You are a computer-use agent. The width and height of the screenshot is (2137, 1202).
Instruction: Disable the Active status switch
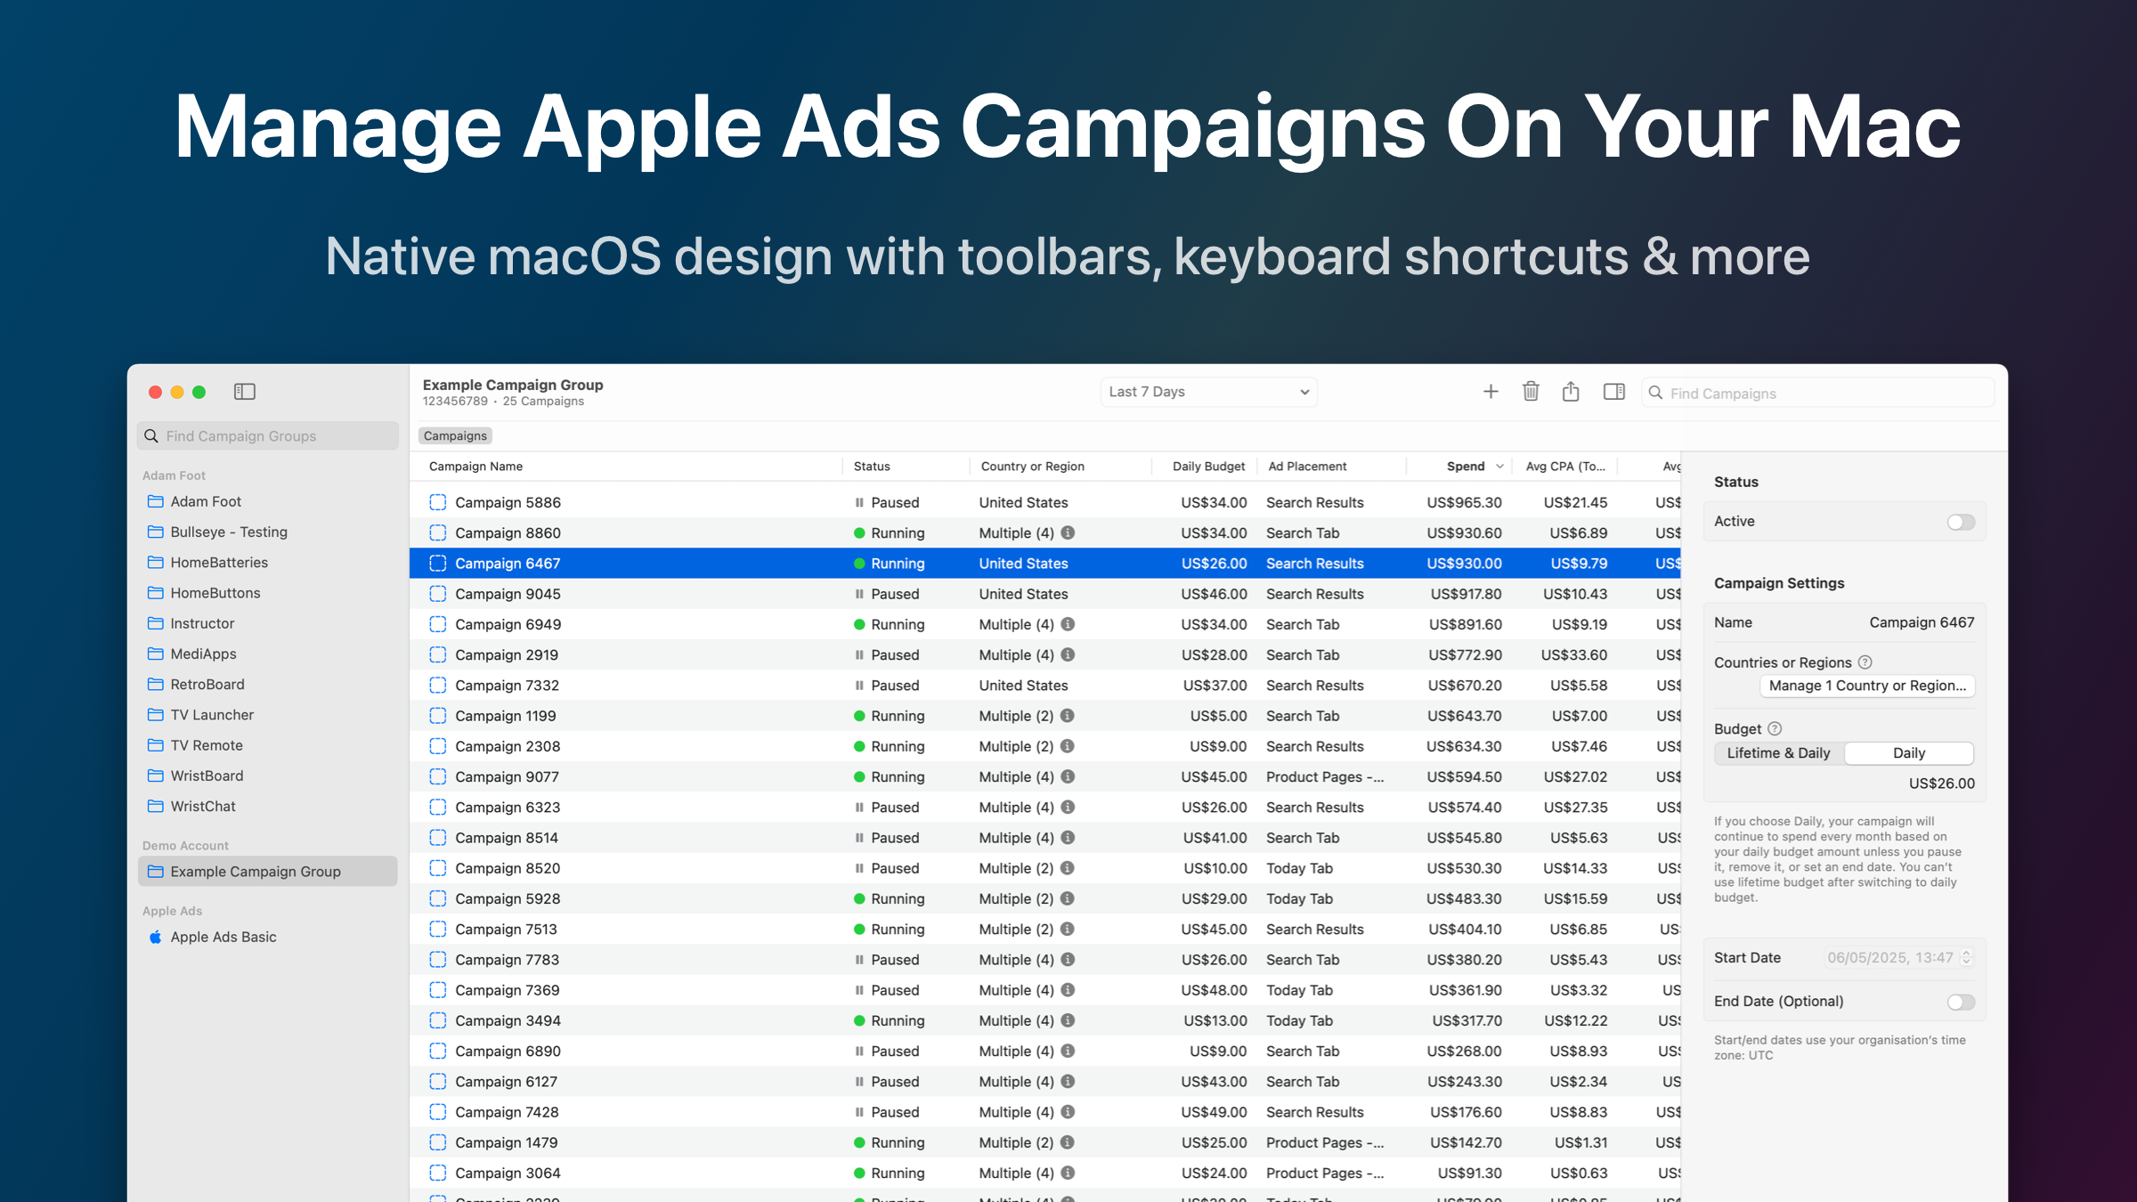(x=1960, y=522)
